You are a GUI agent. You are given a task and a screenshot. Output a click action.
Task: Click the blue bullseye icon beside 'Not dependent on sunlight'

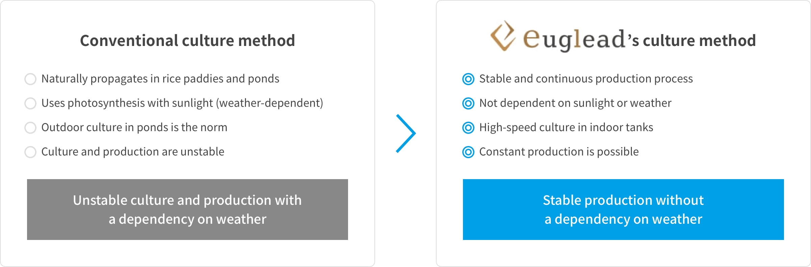click(x=468, y=103)
